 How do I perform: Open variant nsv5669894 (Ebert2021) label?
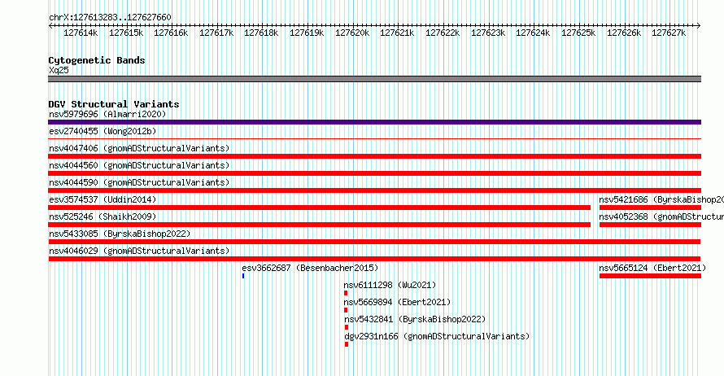(x=397, y=302)
